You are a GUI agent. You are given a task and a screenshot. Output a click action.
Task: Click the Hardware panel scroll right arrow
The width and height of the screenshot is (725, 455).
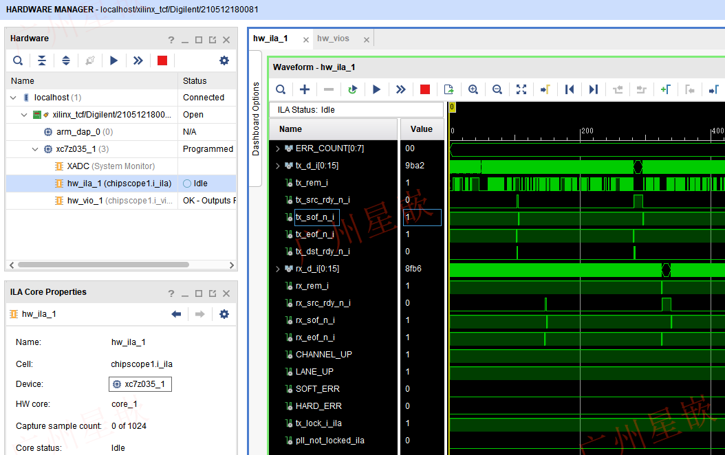[x=232, y=265]
